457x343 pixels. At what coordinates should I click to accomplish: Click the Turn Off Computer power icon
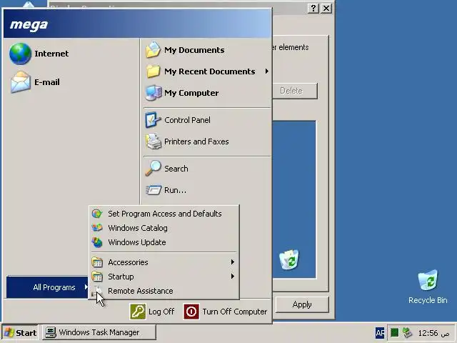coord(191,312)
